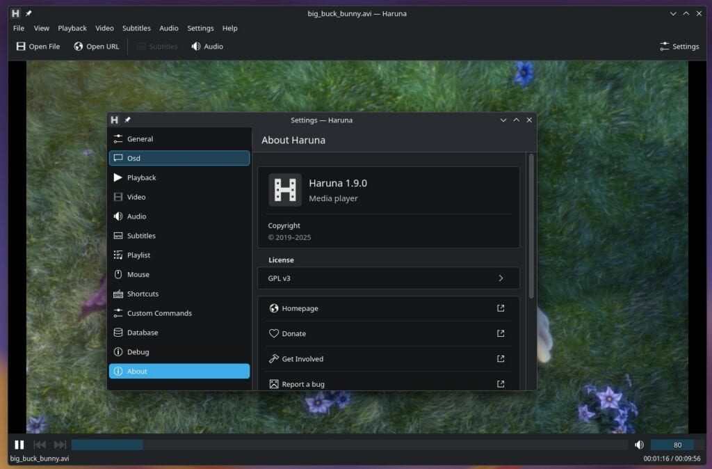Select the Osd settings page

pyautogui.click(x=179, y=158)
